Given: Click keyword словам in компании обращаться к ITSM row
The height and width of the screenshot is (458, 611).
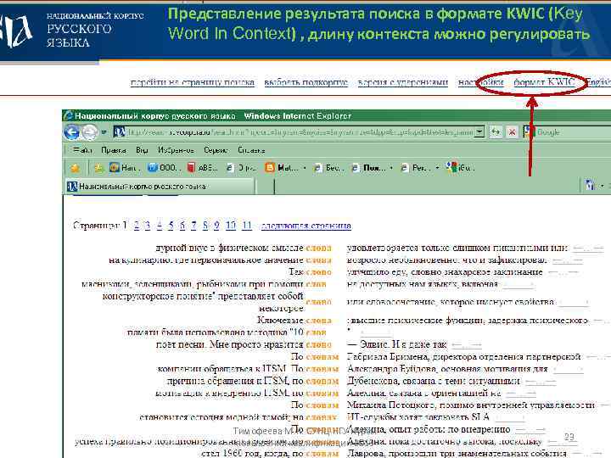Looking at the screenshot, I should (322, 369).
